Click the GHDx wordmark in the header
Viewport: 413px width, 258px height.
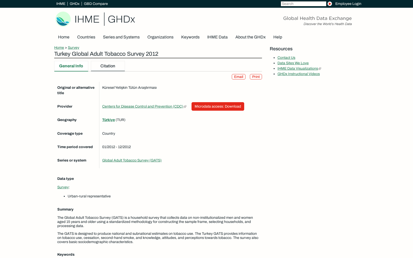pyautogui.click(x=121, y=19)
